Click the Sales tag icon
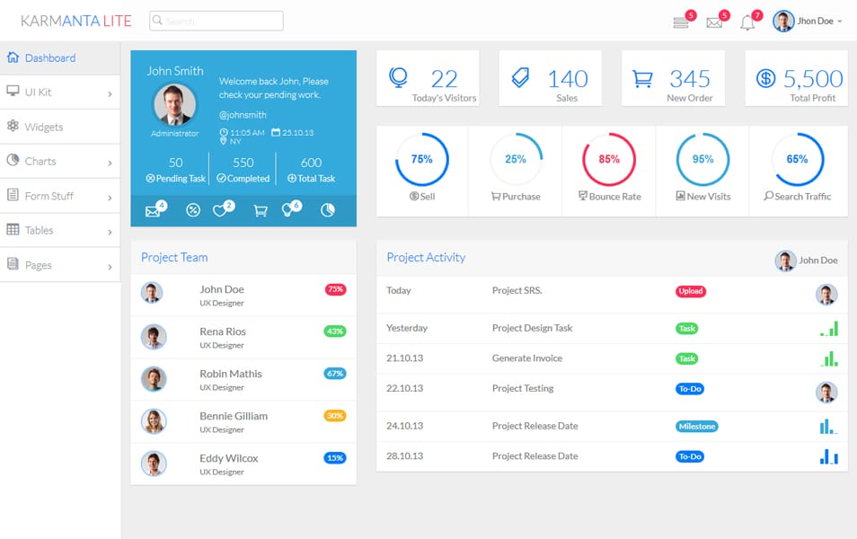Viewport: 857px width, 539px height. point(520,77)
